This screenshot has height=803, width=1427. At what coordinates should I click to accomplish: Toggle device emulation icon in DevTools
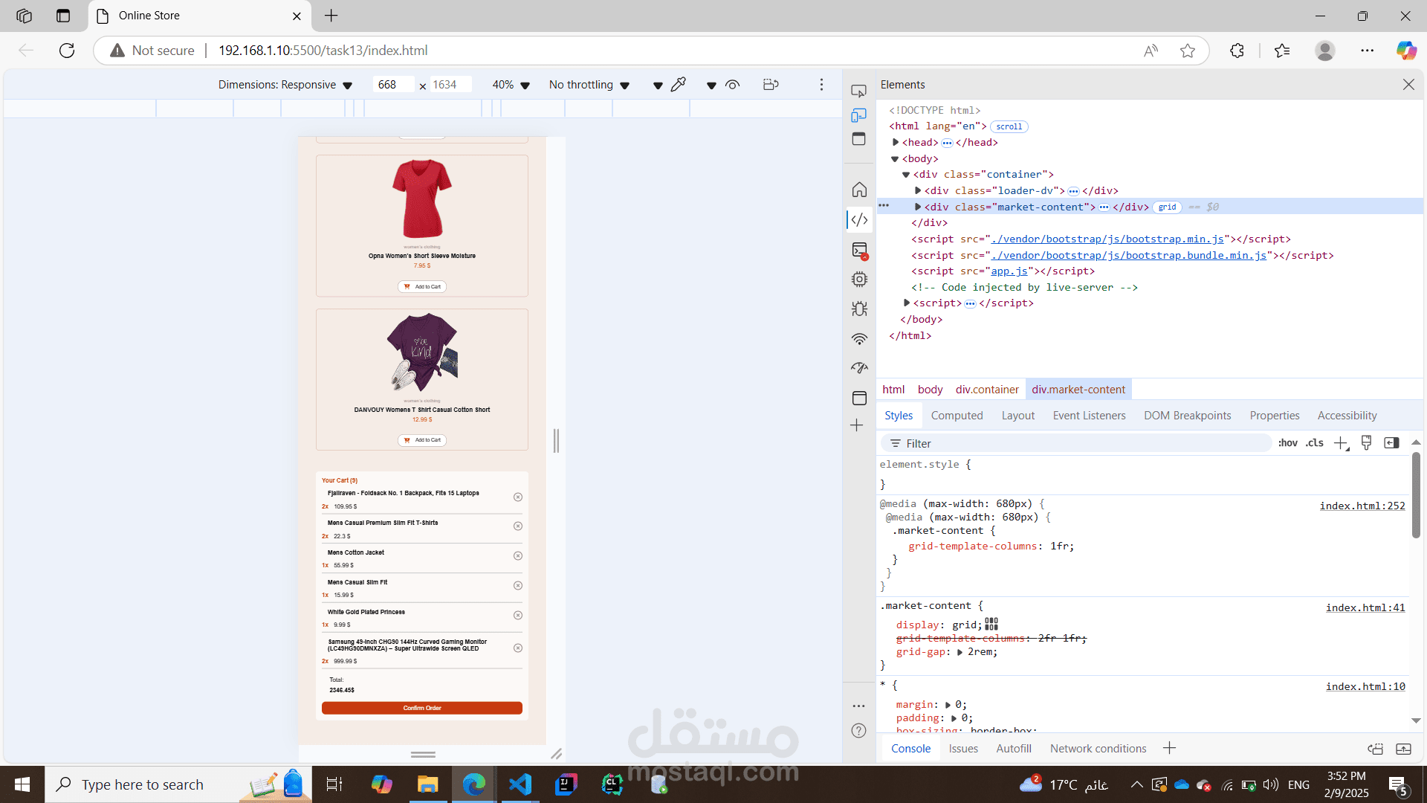[x=858, y=115]
